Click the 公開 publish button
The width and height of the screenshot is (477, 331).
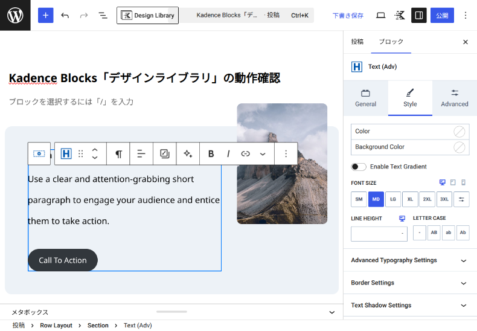(x=442, y=15)
